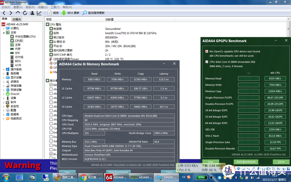Go back with the left arrow toolbar icon
291x182 pixels.
(x=4, y=13)
